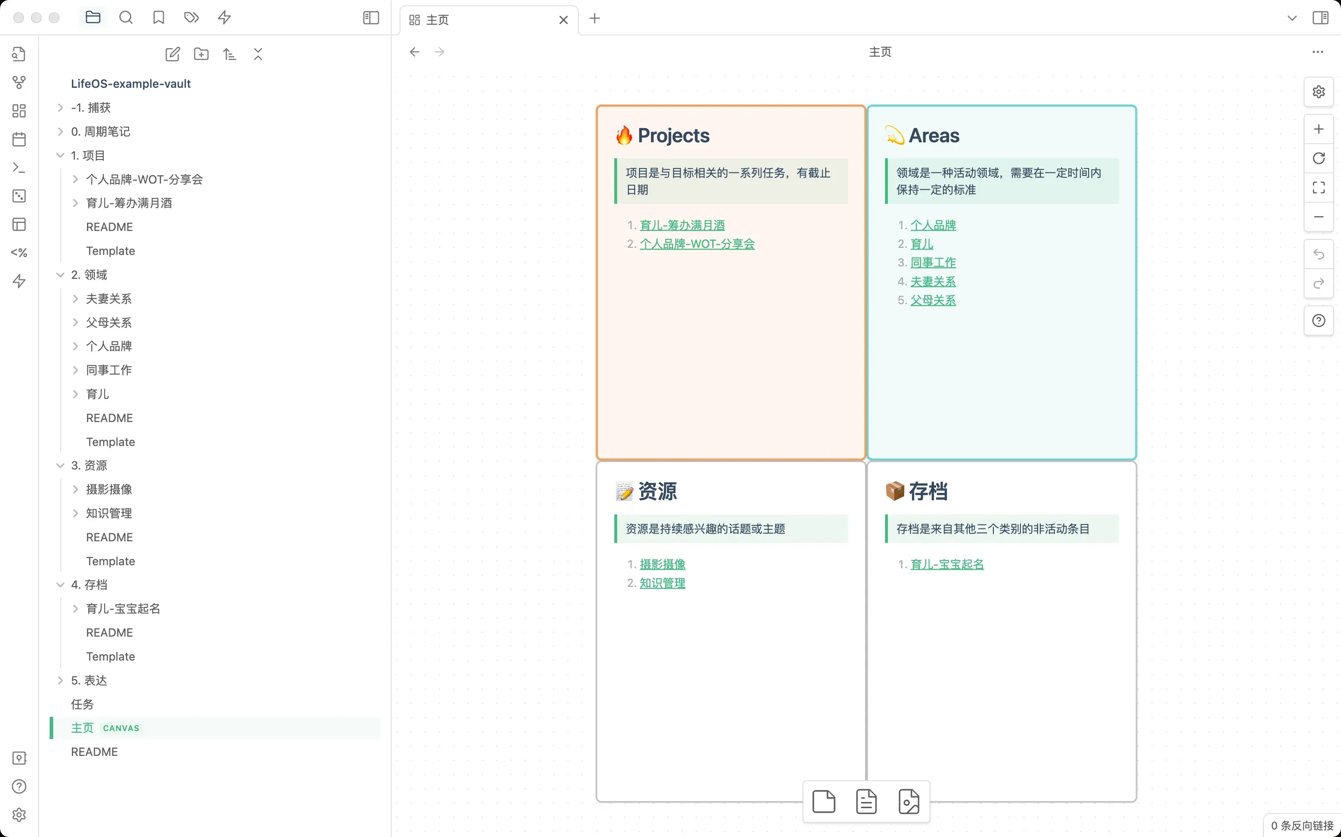Screen dimensions: 1341x837
Task: Open the tags panel icon
Action: [x=191, y=18]
